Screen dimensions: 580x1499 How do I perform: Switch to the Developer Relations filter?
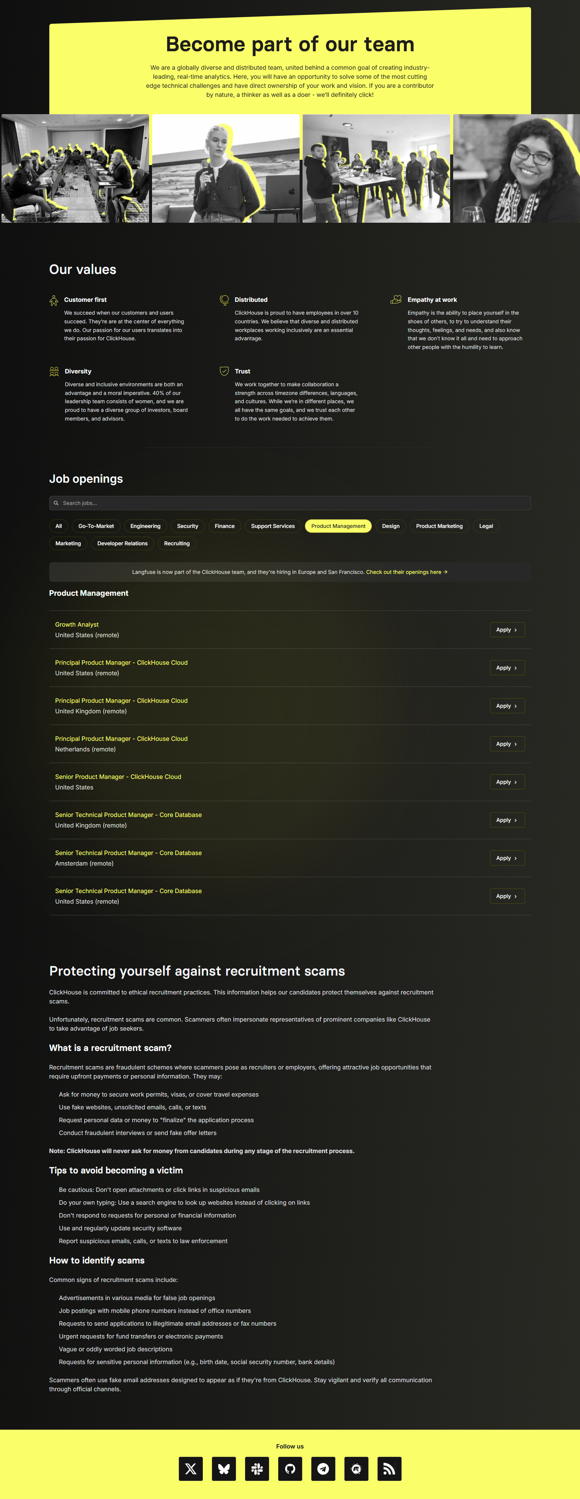pyautogui.click(x=122, y=543)
